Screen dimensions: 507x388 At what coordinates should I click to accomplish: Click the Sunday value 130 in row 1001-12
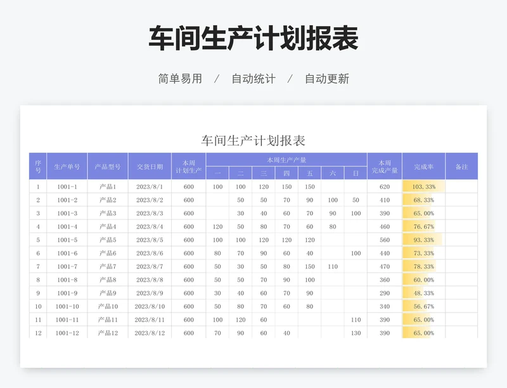356,333
